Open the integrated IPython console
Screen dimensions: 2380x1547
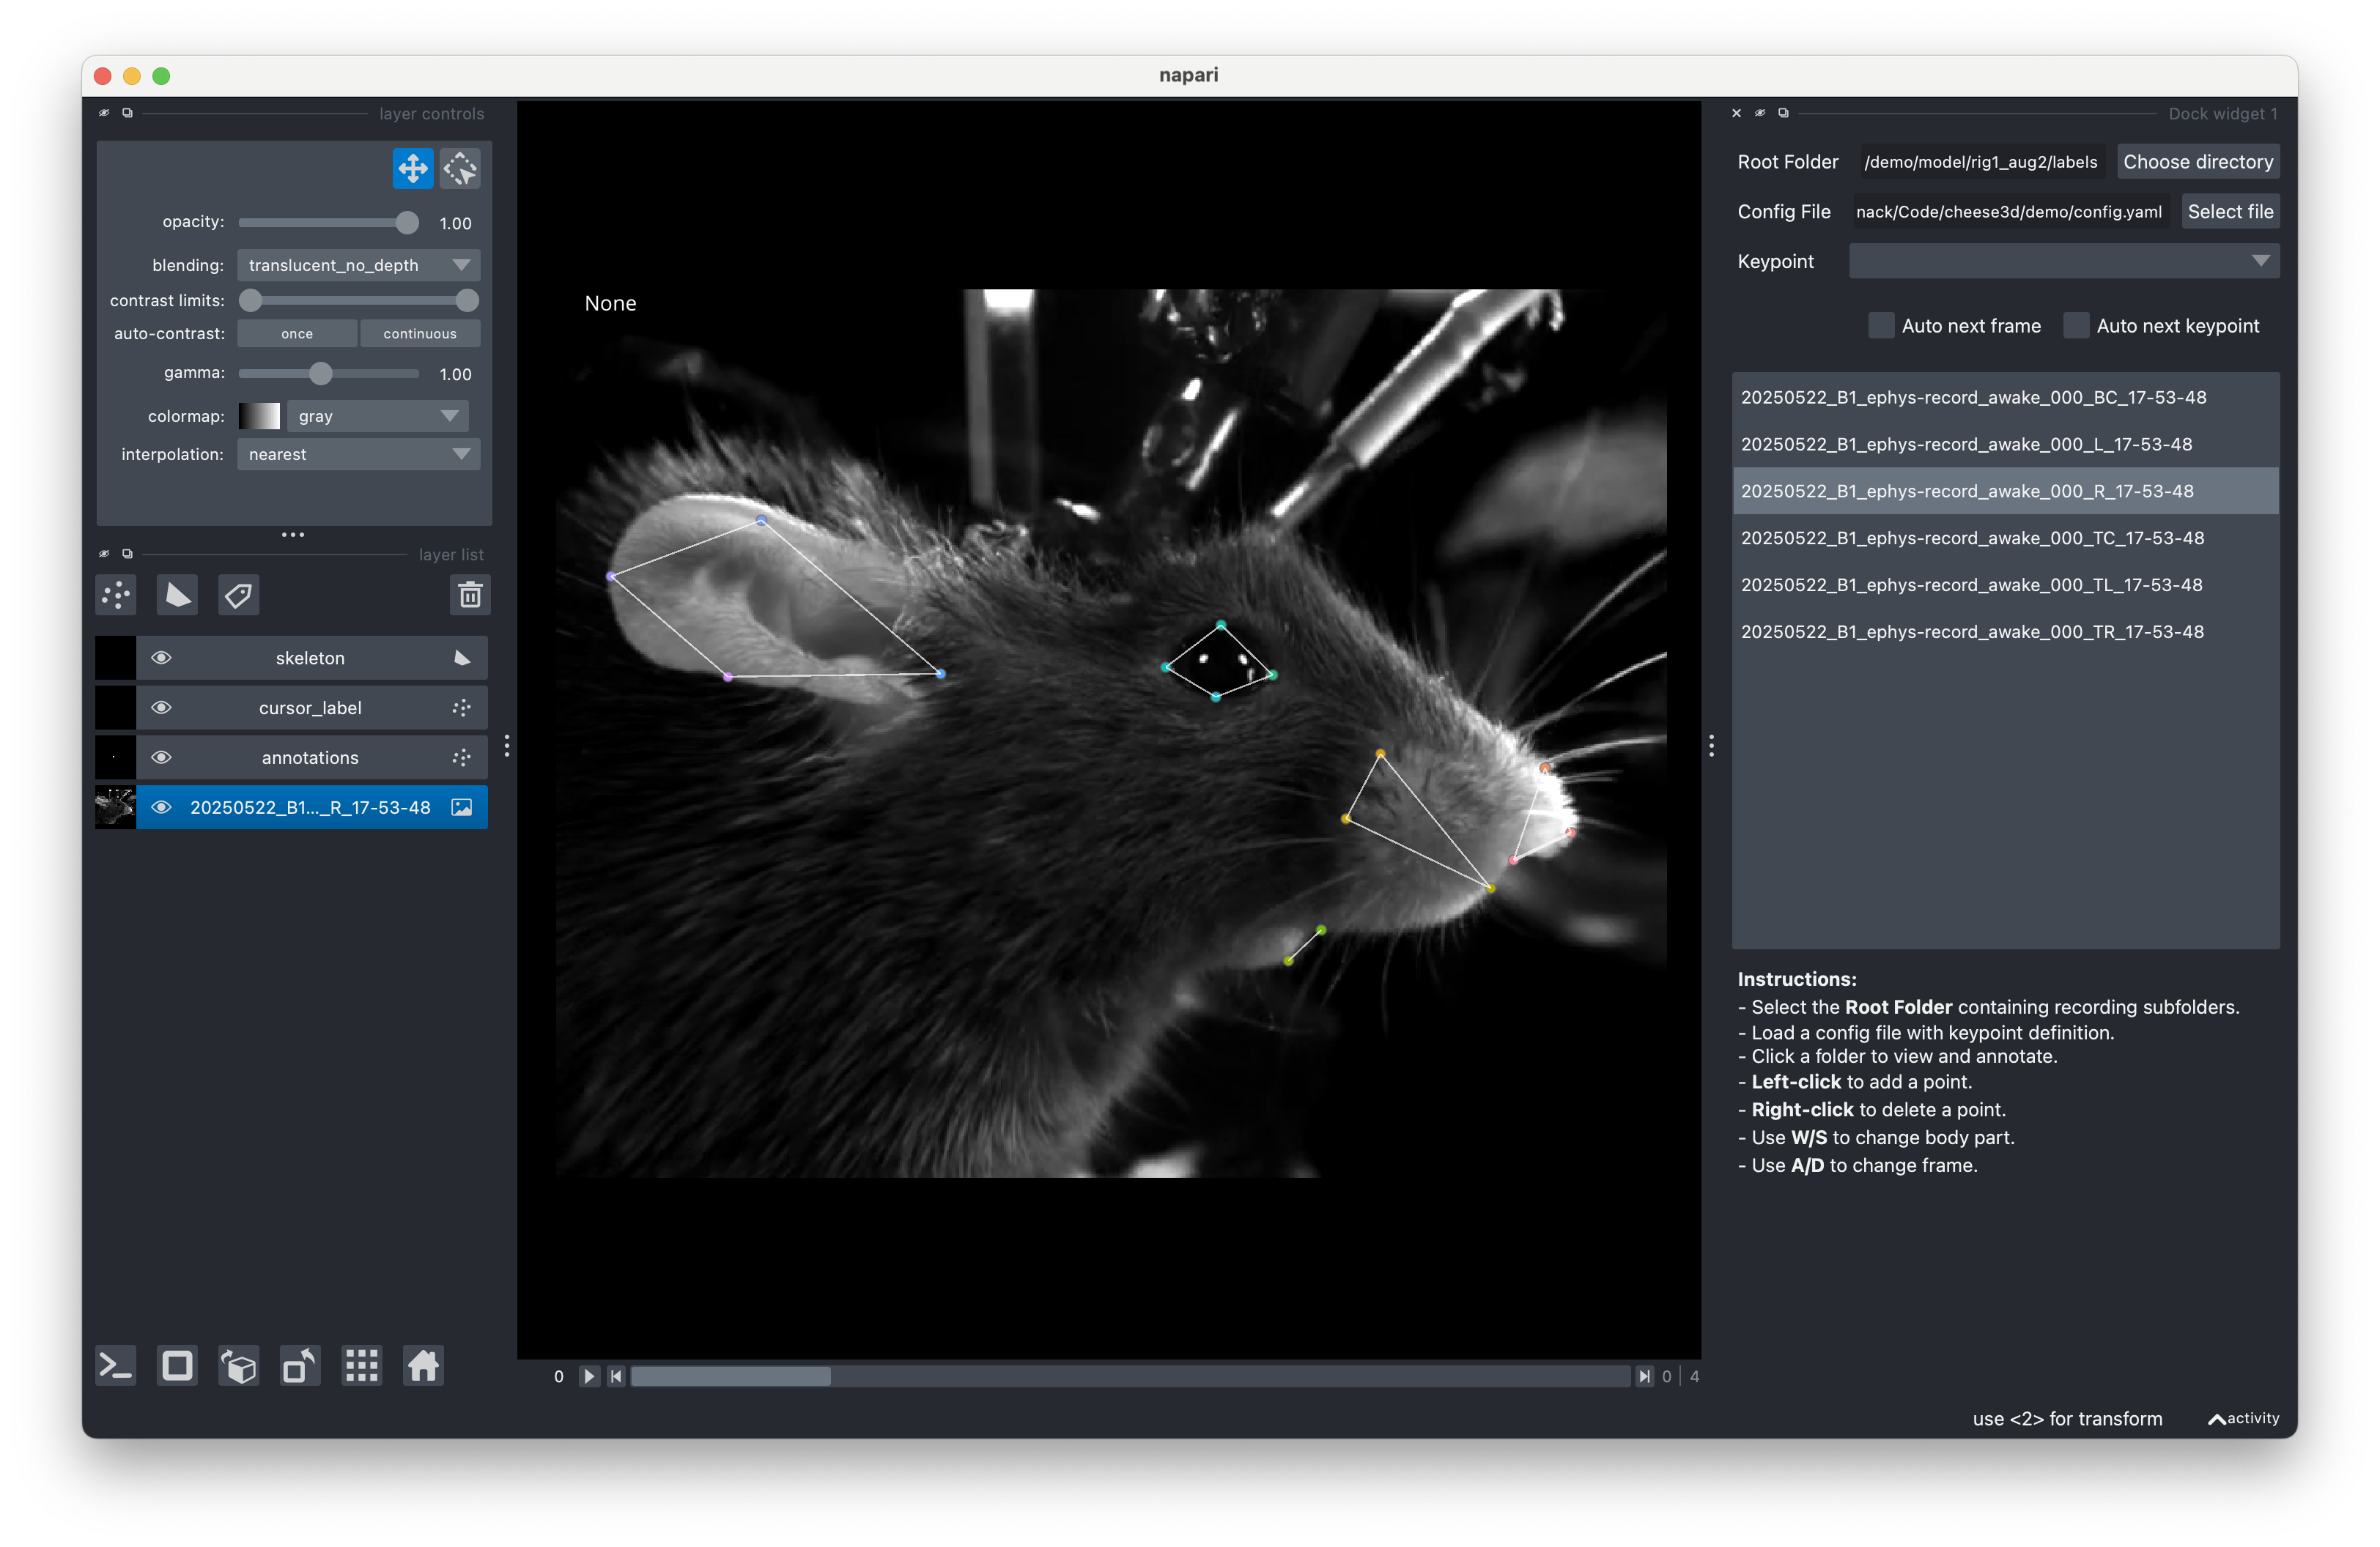click(115, 1366)
